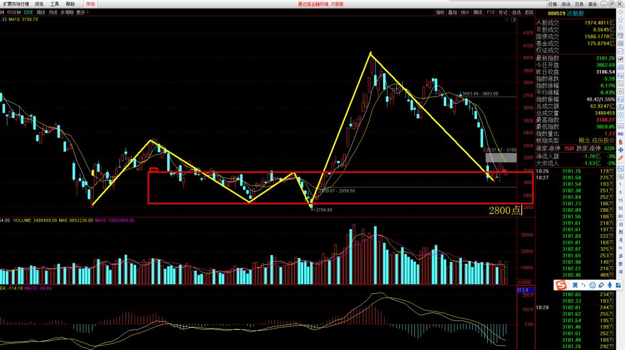This screenshot has height=350, width=625.
Task: Toggle punctuation mode on Sogou input toolbar
Action: [584, 285]
